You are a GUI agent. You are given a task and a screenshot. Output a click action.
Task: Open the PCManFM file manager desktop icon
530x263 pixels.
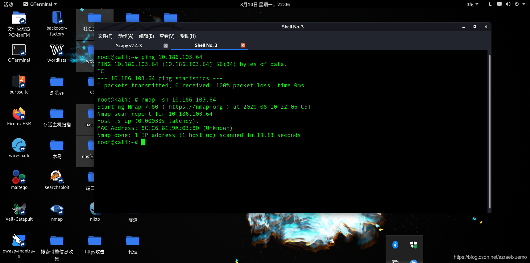click(19, 24)
